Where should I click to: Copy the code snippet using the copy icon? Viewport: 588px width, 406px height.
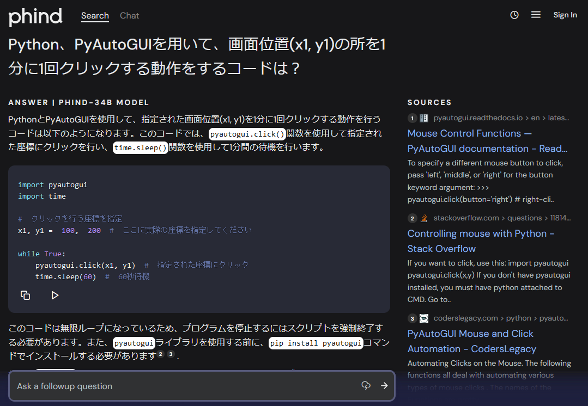click(25, 295)
